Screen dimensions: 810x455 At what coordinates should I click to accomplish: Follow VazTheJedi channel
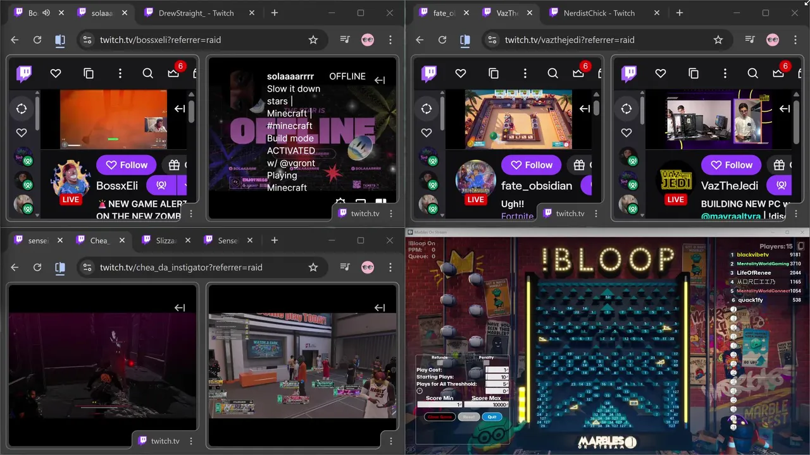pos(732,165)
